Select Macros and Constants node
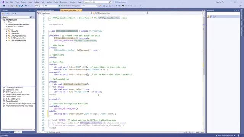 pos(16,27)
